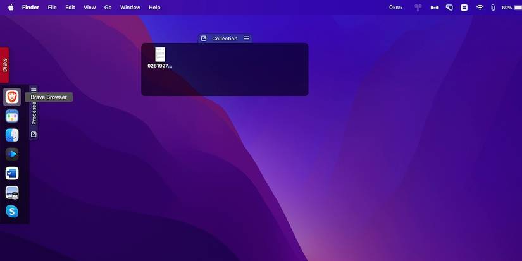This screenshot has width=522, height=261.
Task: Click the tag-shaped menu bar icon
Action: click(449, 8)
